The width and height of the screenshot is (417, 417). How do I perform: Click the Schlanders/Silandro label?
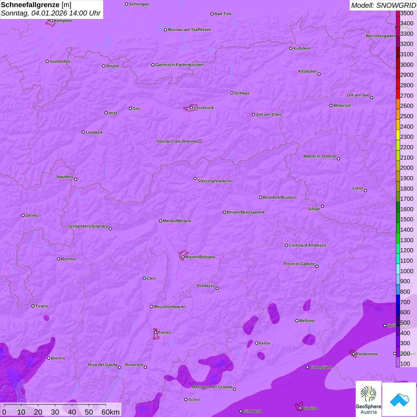pos(88,226)
